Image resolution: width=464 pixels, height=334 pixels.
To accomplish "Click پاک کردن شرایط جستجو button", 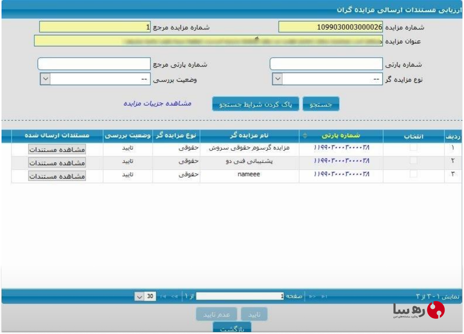I will point(256,104).
